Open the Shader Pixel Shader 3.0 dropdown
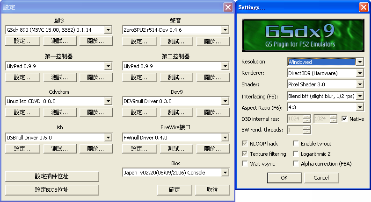This screenshot has height=202, width=371. coord(325,84)
